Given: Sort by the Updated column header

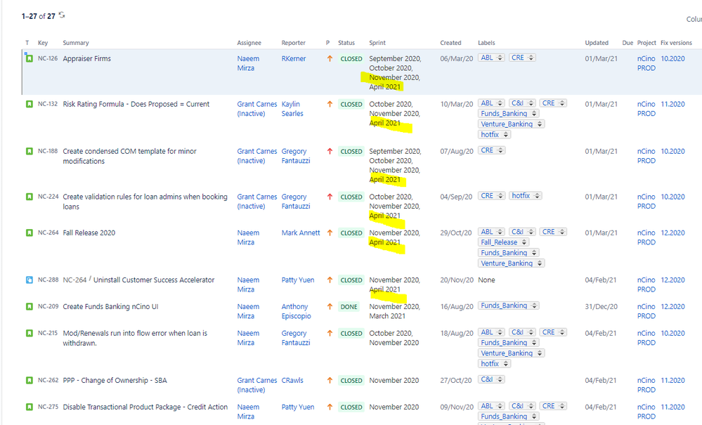Looking at the screenshot, I should point(597,43).
